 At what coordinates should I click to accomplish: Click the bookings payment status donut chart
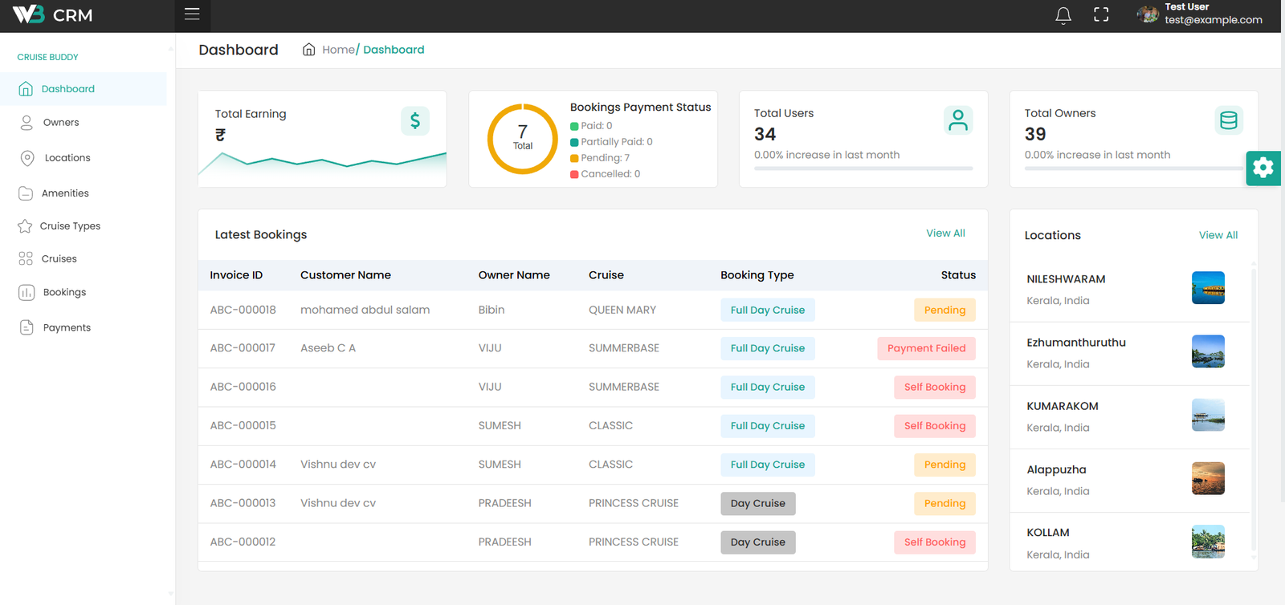pyautogui.click(x=523, y=139)
